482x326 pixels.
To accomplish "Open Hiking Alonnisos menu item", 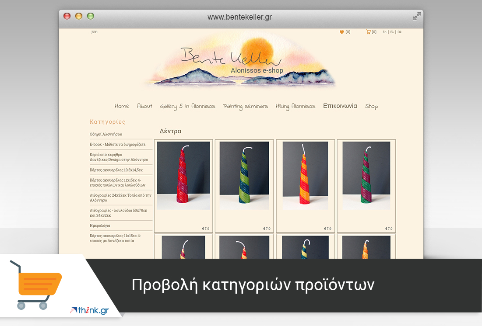I will 296,106.
